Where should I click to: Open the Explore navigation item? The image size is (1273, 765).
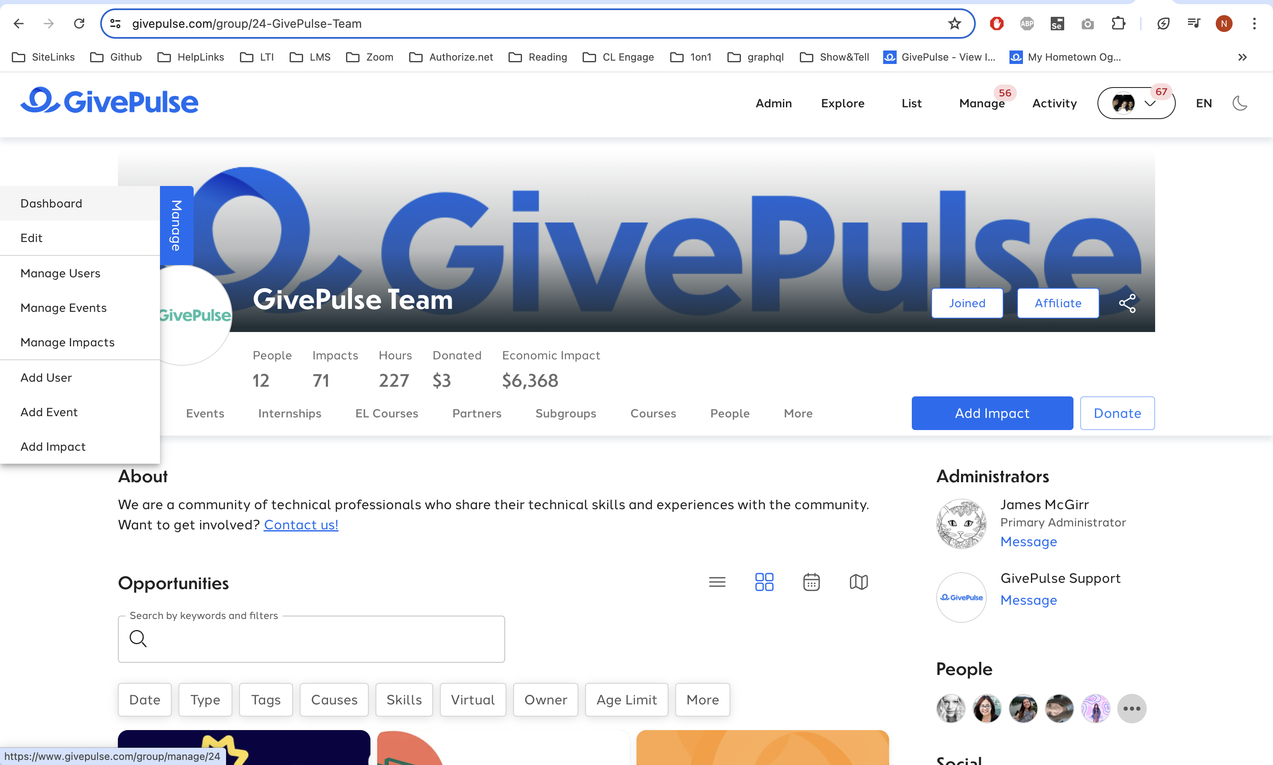(842, 103)
